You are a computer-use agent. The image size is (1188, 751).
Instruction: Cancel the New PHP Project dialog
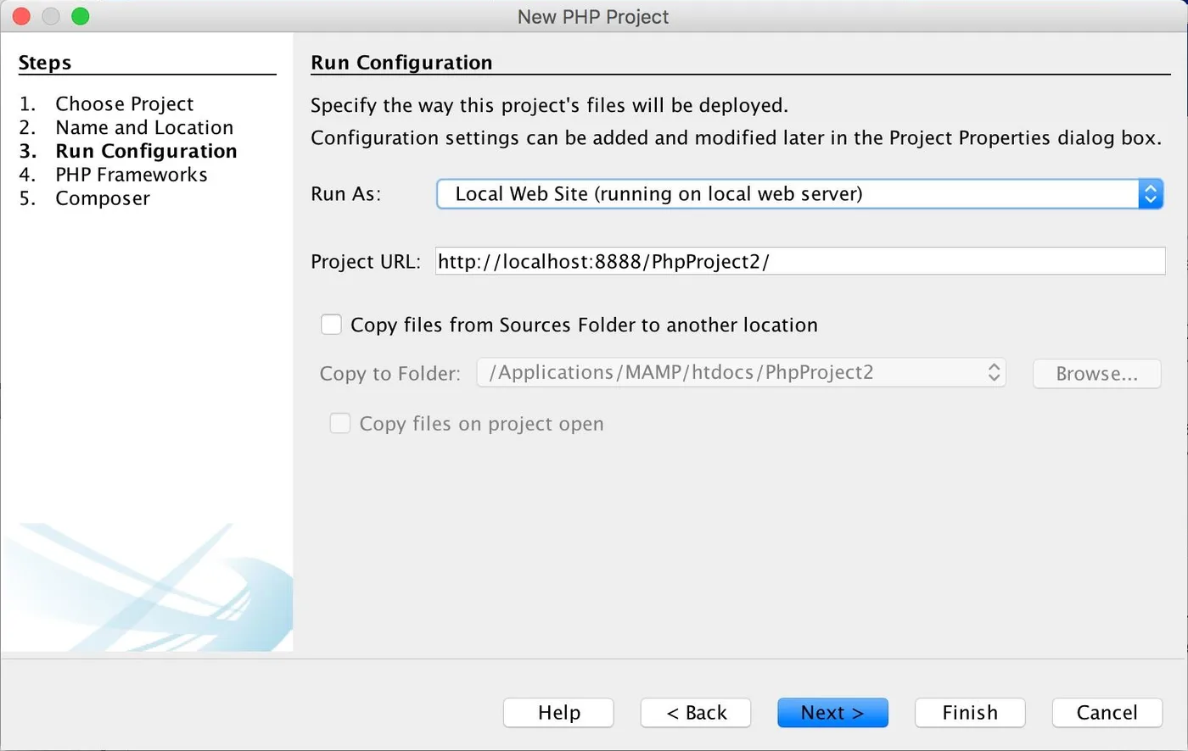tap(1107, 713)
